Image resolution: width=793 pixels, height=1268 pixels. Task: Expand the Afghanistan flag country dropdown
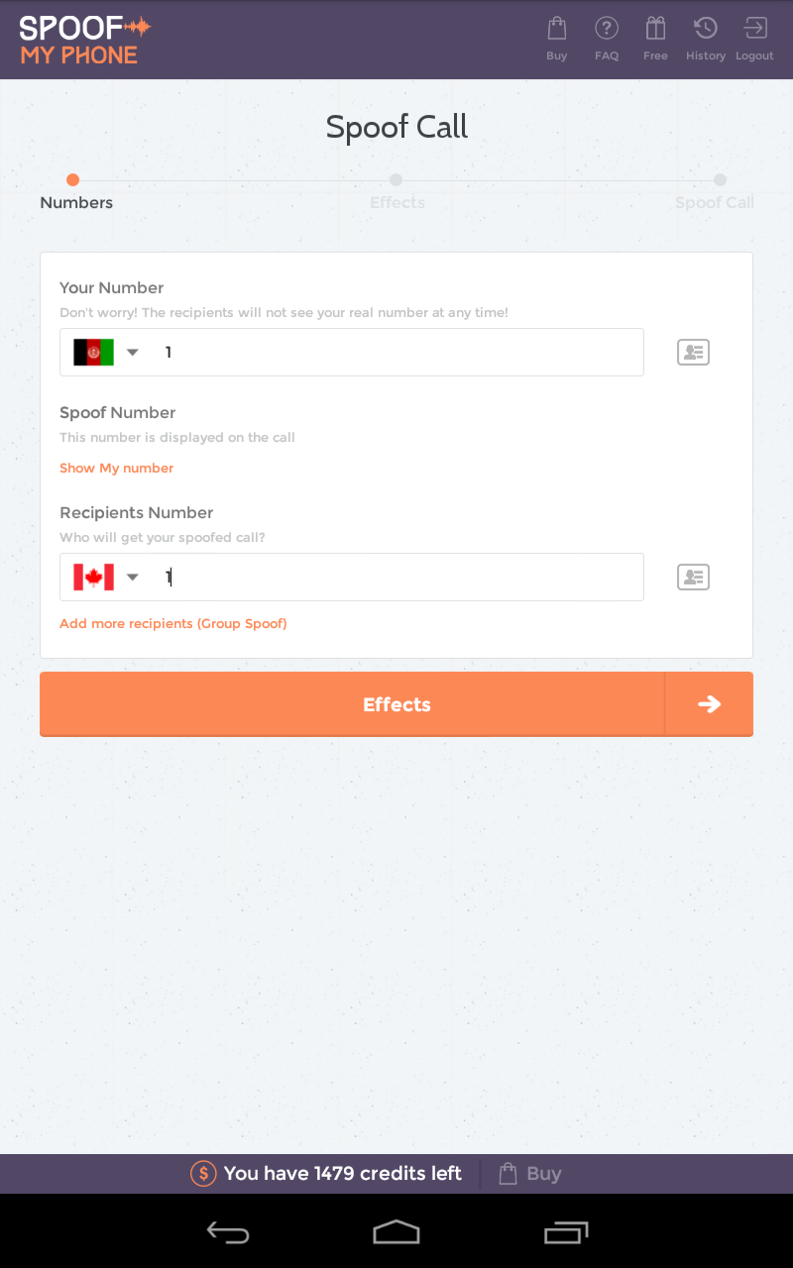click(x=106, y=353)
